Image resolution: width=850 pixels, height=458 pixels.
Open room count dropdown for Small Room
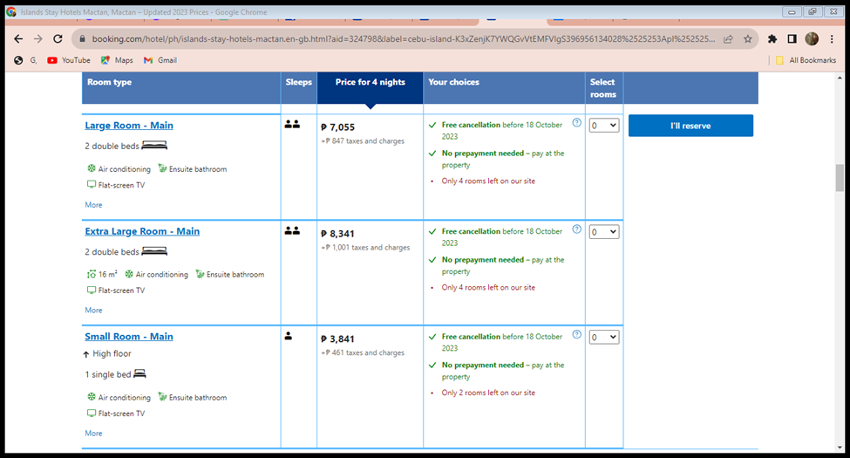coord(604,337)
